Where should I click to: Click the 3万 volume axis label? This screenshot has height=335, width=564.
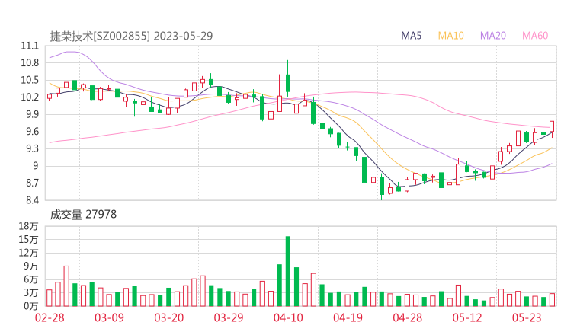(31, 292)
